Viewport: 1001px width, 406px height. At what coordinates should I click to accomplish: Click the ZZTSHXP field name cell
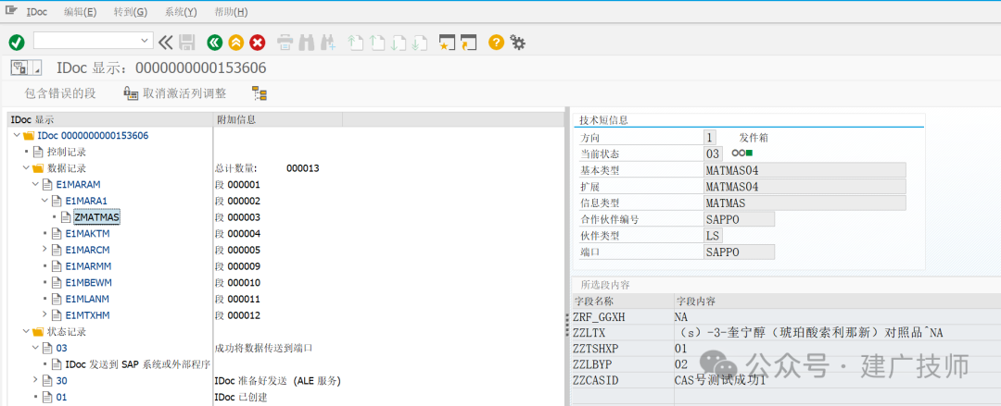pos(623,349)
